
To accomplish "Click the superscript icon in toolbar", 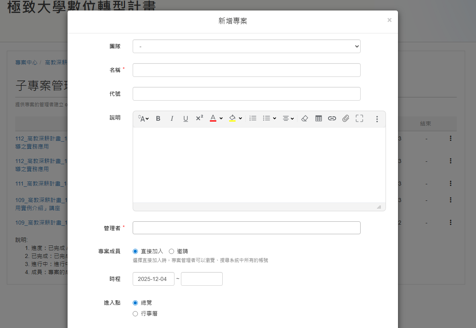I will 199,118.
